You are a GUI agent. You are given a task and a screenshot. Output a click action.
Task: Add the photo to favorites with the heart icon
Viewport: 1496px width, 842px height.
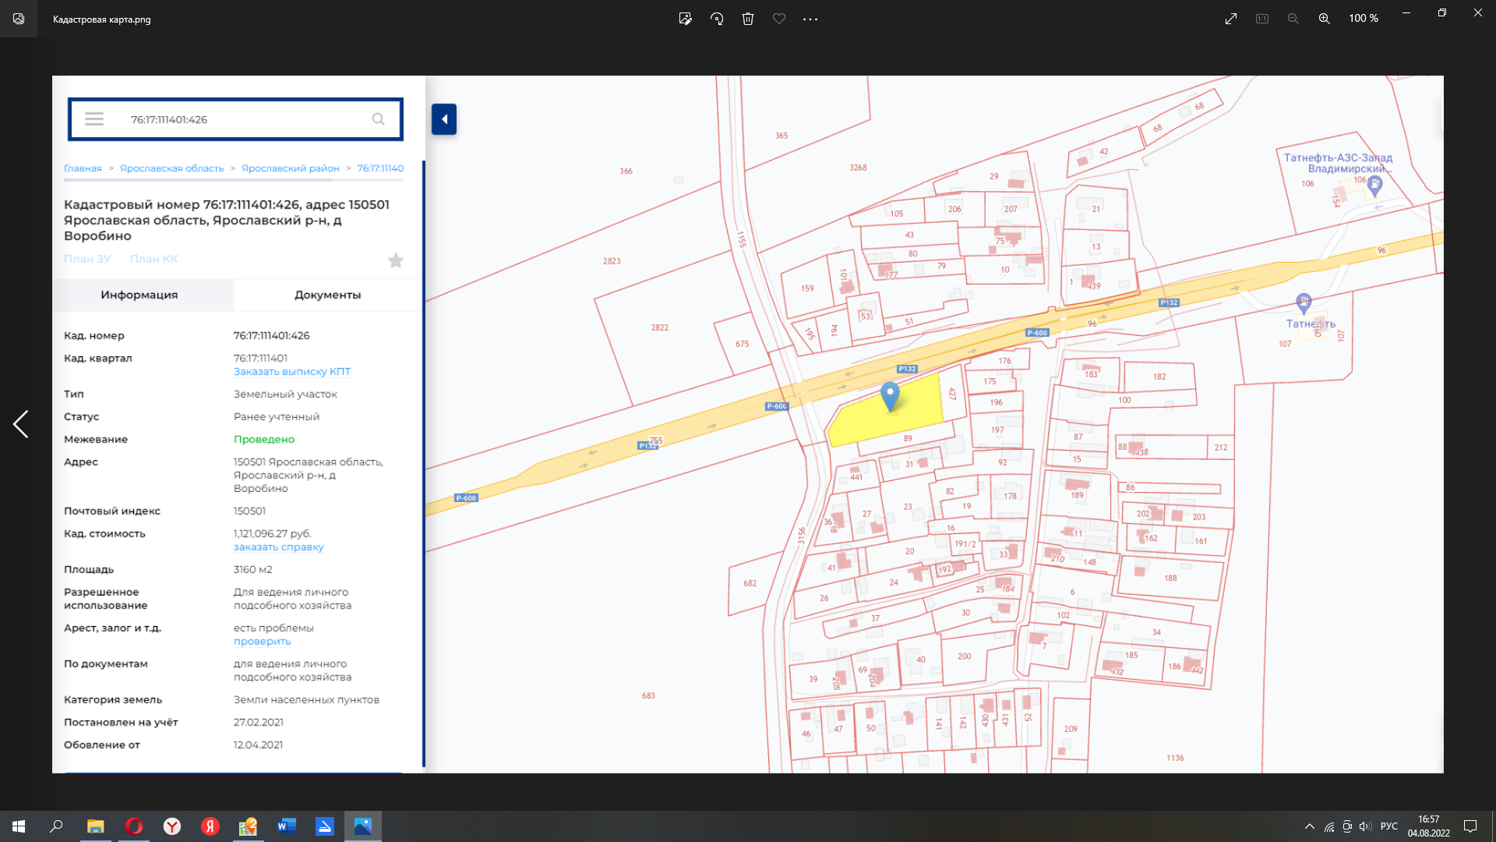[779, 19]
